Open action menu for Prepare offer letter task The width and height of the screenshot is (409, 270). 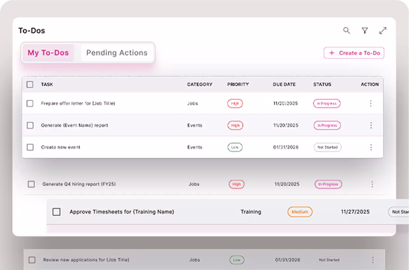(x=371, y=103)
